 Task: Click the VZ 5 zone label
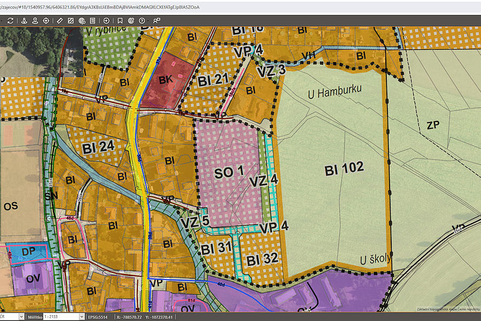(195, 222)
